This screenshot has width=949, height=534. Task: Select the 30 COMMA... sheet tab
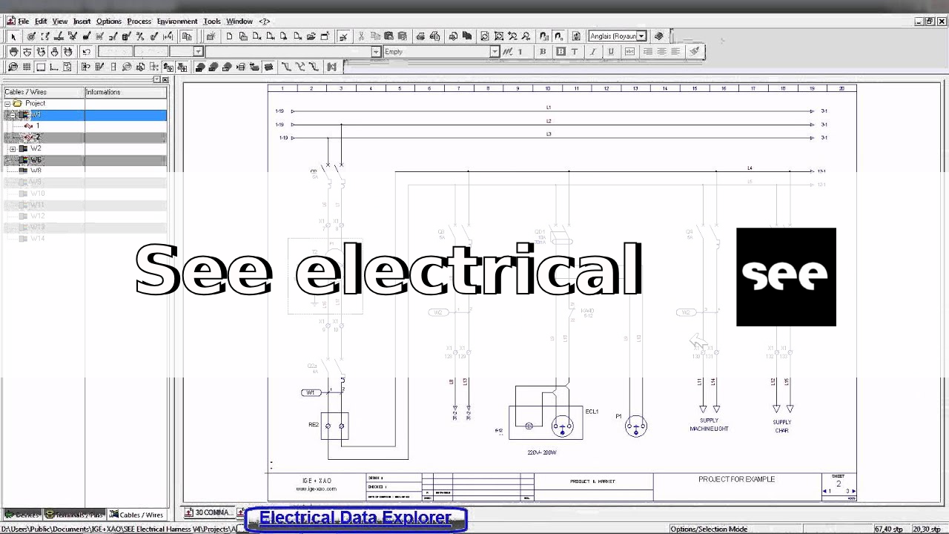pos(208,512)
